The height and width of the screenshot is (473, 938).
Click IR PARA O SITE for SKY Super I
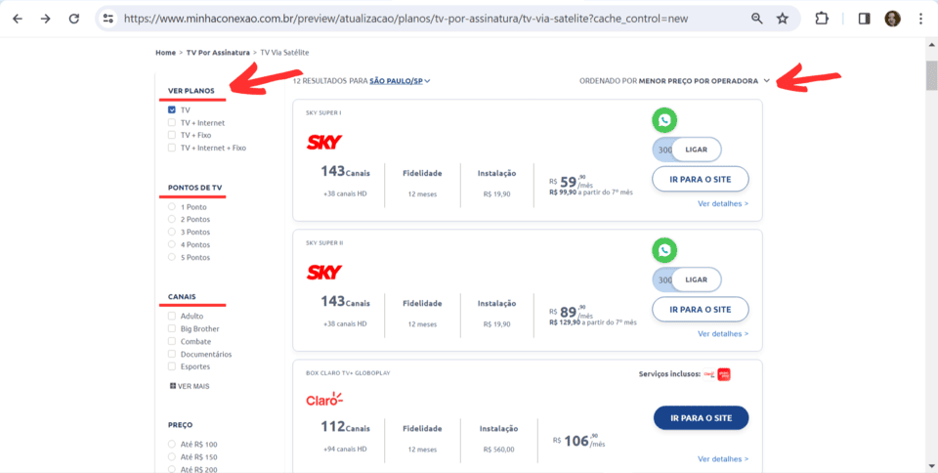700,179
